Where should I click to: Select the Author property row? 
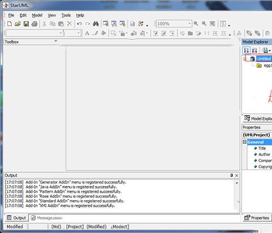(260, 155)
